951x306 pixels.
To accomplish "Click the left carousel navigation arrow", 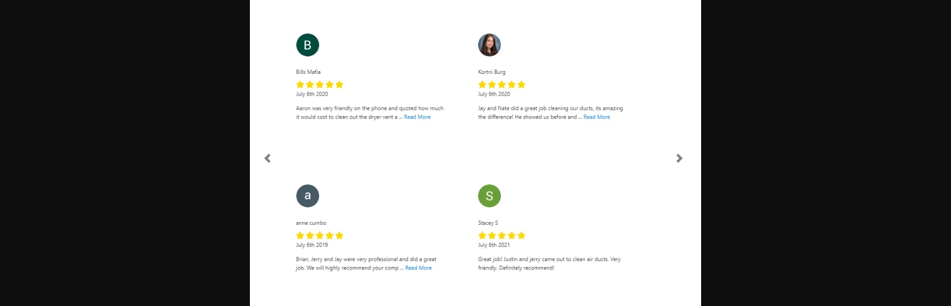I will (267, 158).
